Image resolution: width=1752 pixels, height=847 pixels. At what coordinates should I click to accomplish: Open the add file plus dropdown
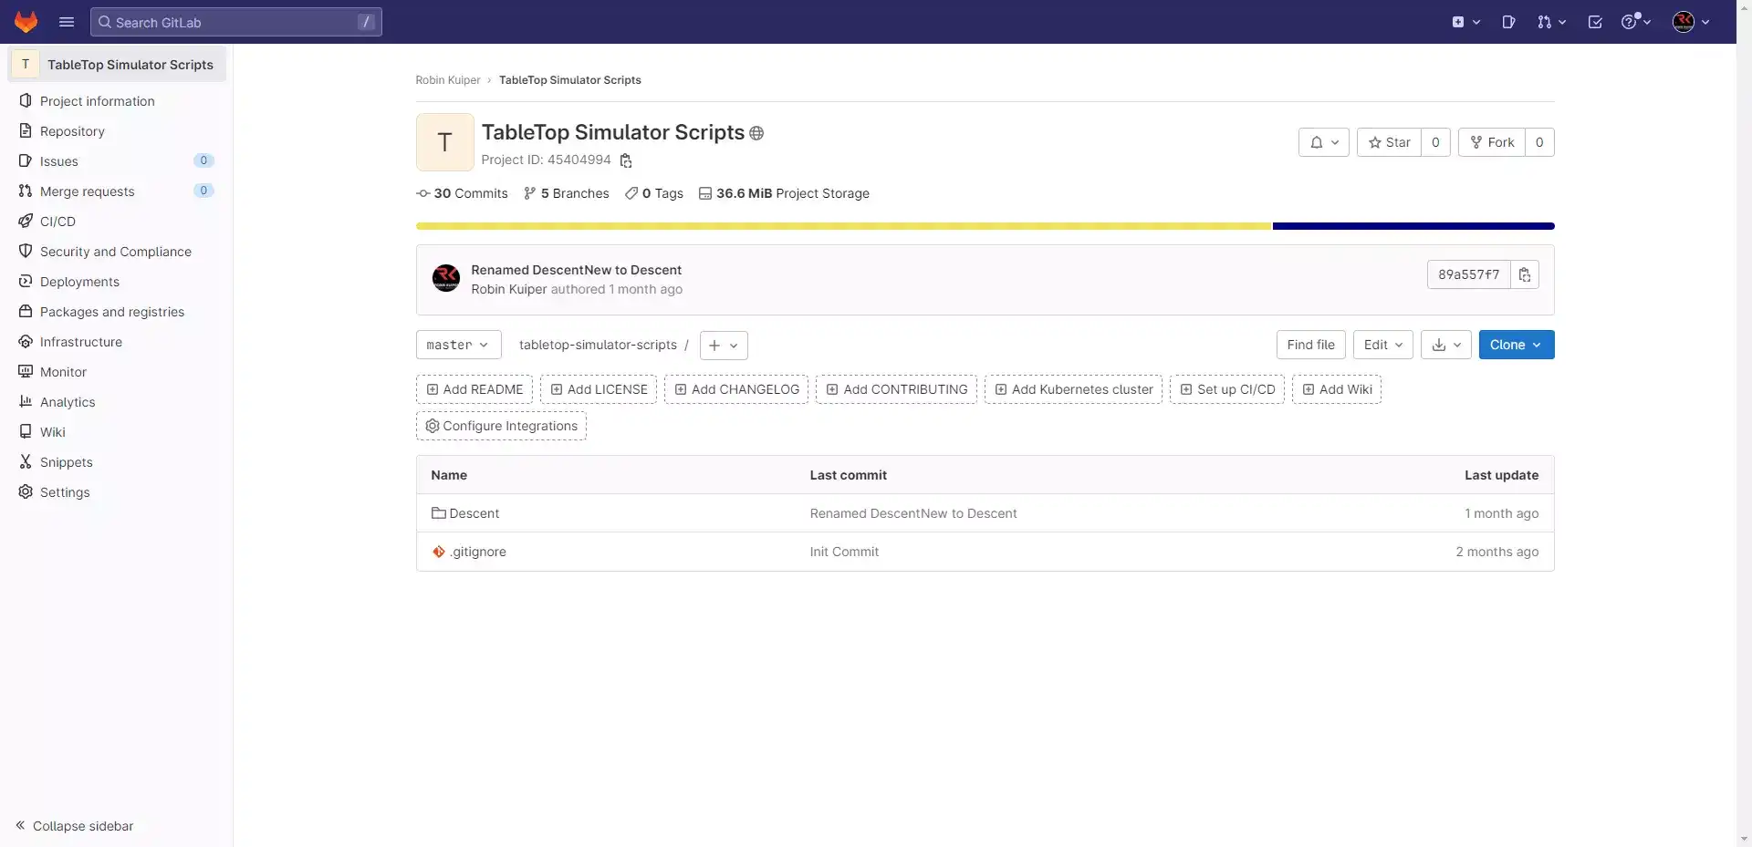click(724, 346)
